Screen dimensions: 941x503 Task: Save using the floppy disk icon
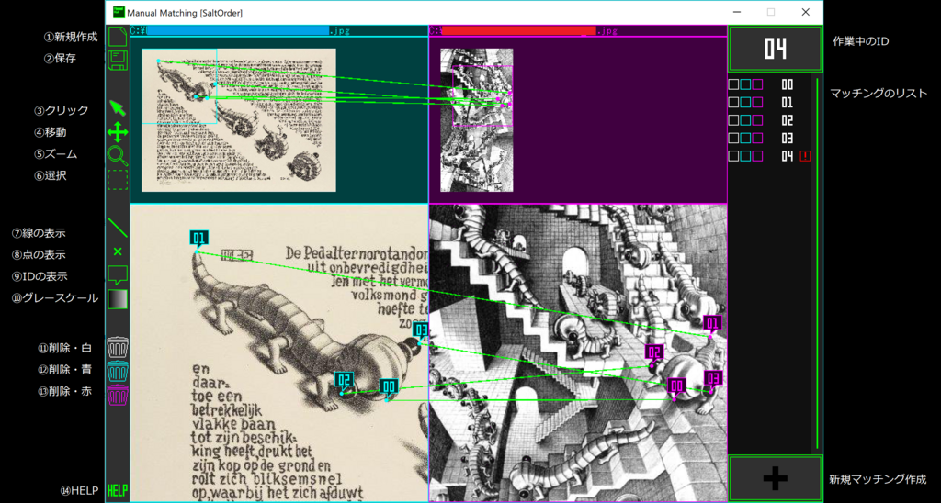[x=118, y=61]
